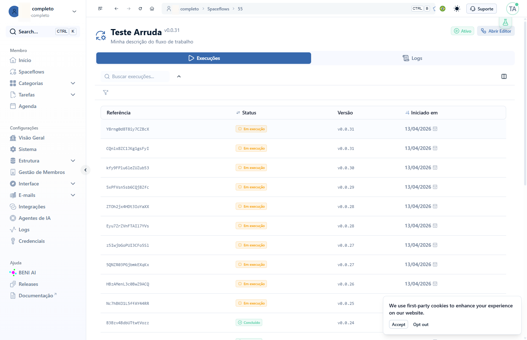The height and width of the screenshot is (340, 527).
Task: Open calendar icon for Y8rng0d8T8iy7CZBcX row
Action: 435,129
